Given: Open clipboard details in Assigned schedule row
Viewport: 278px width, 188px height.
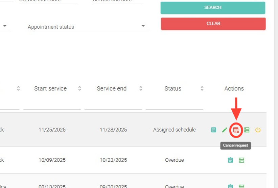Looking at the screenshot, I should [213, 130].
